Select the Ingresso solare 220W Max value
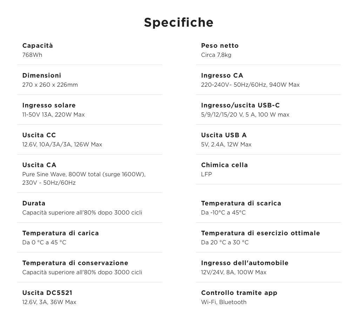The width and height of the screenshot is (358, 322). pyautogui.click(x=53, y=114)
